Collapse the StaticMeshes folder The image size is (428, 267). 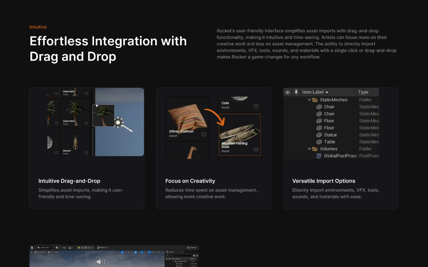pyautogui.click(x=309, y=100)
